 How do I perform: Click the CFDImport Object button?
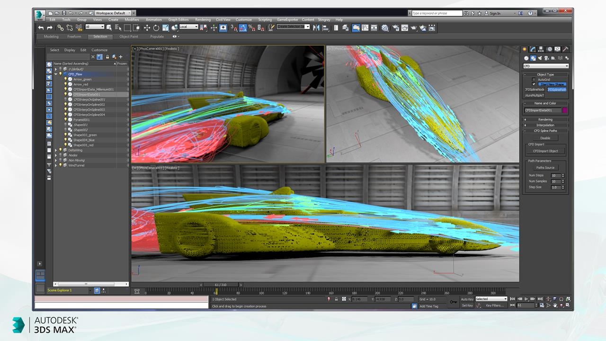coord(545,151)
